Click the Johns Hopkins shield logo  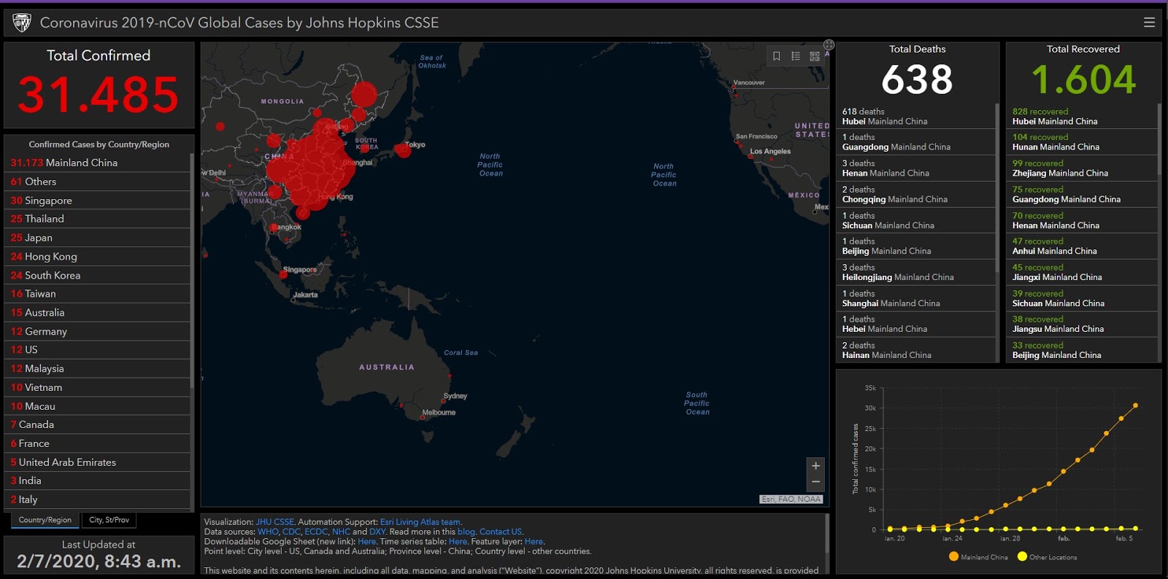point(22,23)
